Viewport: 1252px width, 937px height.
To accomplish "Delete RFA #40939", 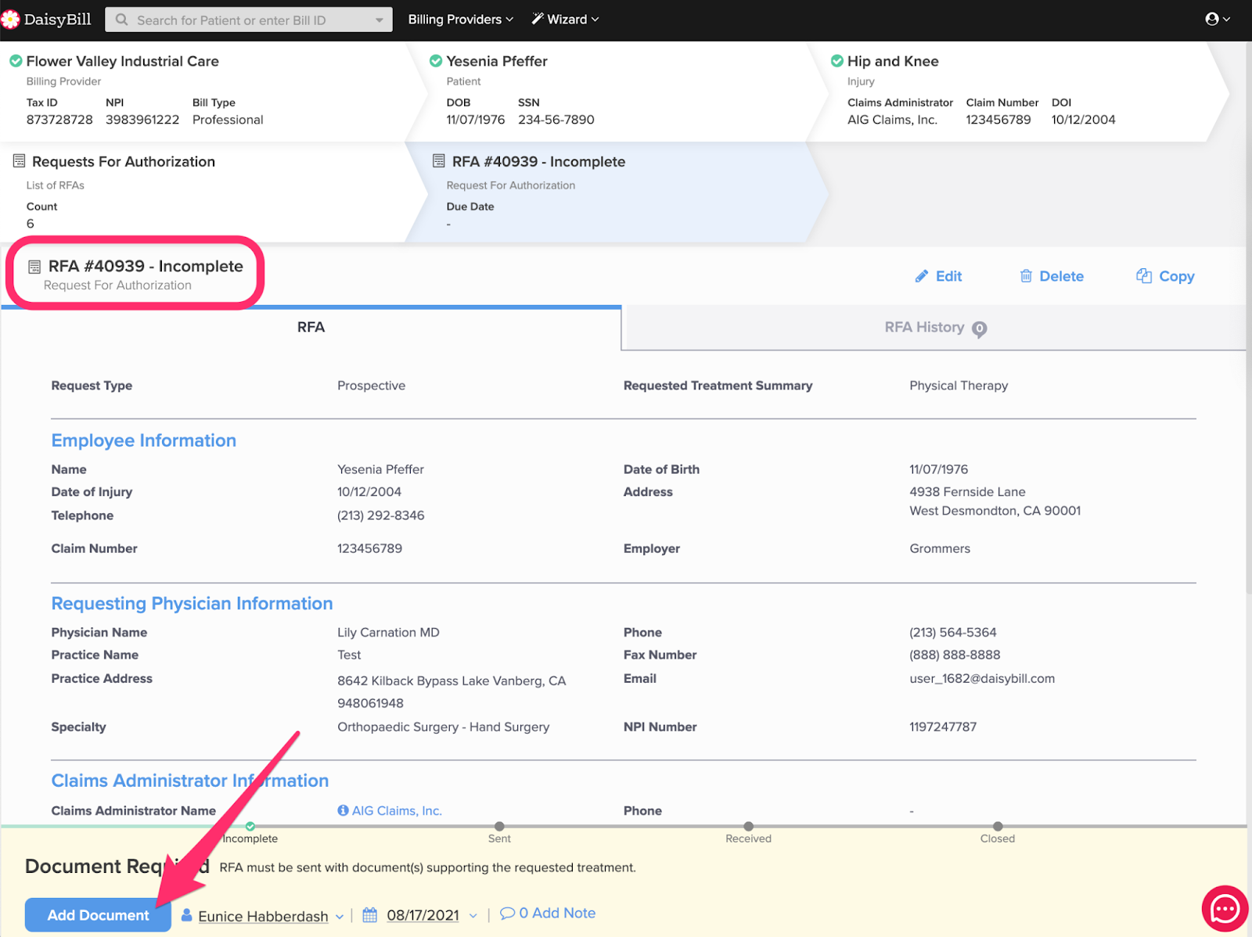I will tap(1052, 276).
